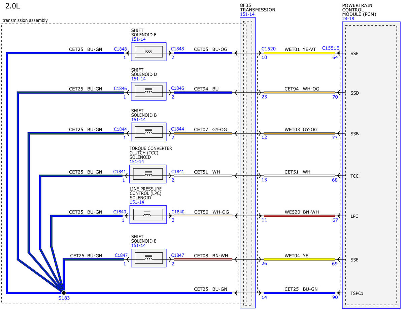Open the 151-14 link under 8F35 Transmission
The image size is (404, 312).
[247, 14]
